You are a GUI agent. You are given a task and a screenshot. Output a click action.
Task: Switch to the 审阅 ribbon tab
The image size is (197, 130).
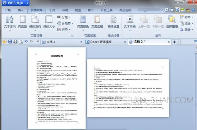pos(65,10)
